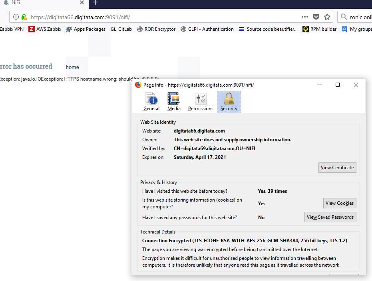Image resolution: width=372 pixels, height=281 pixels.
Task: Bookmark this page with the star icon
Action: [327, 17]
